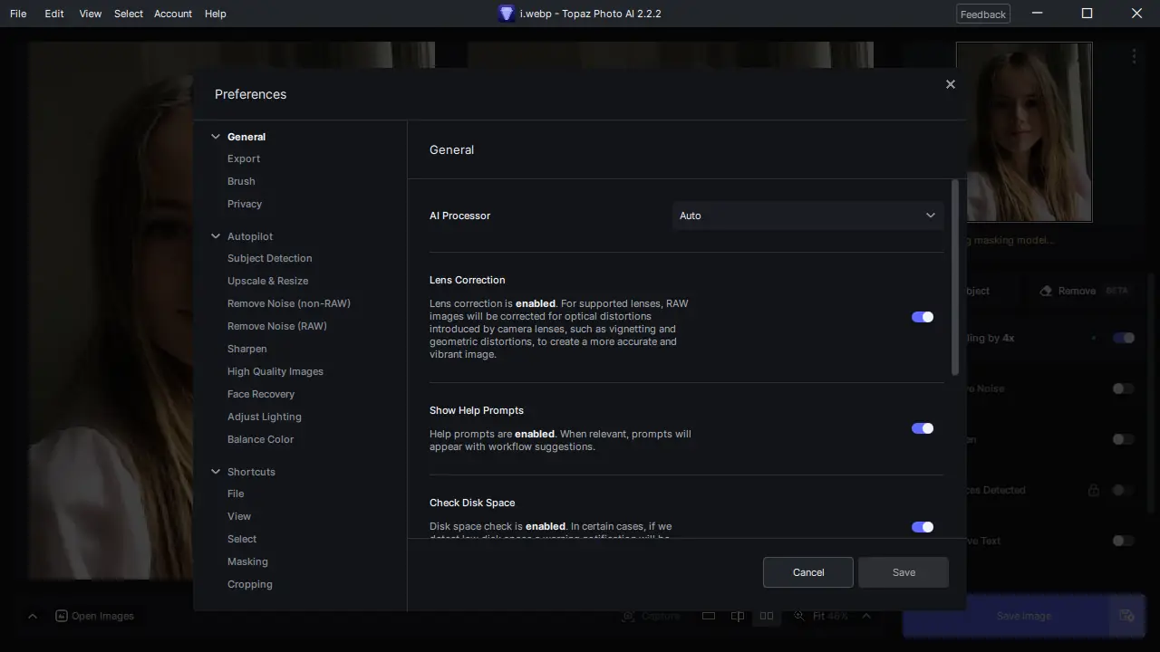Open Cropping shortcuts
This screenshot has height=652, width=1160.
point(250,584)
